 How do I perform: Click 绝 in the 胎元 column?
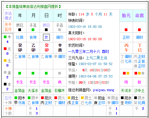click(126, 82)
